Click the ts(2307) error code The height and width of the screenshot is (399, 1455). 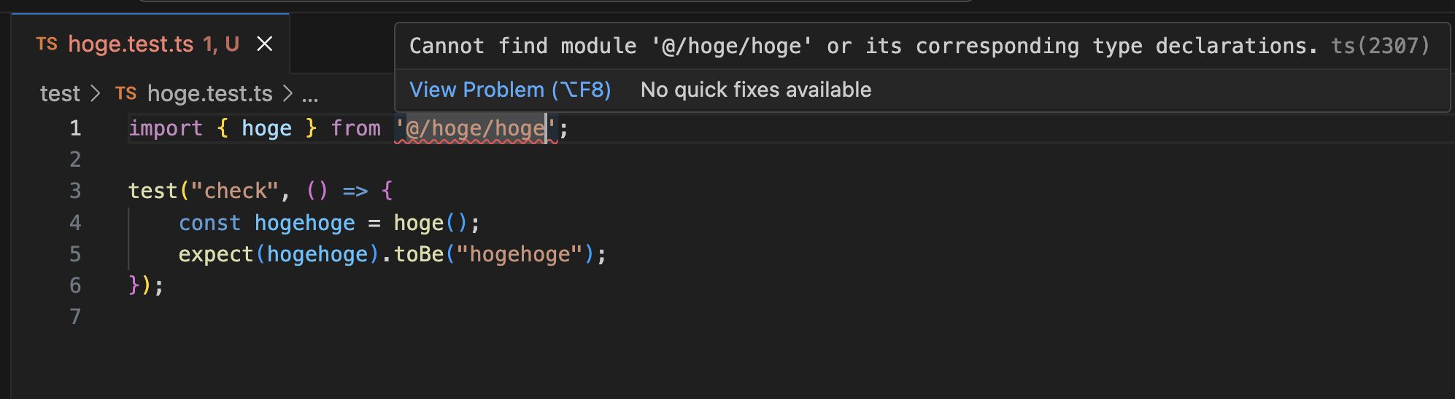1380,46
